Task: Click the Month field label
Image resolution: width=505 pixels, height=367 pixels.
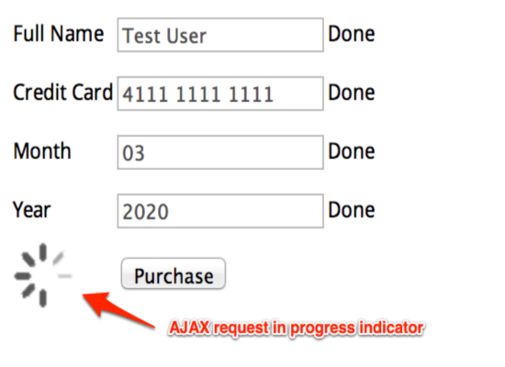Action: pyautogui.click(x=42, y=151)
